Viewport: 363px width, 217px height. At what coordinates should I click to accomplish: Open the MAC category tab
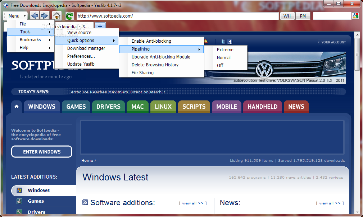coord(137,107)
